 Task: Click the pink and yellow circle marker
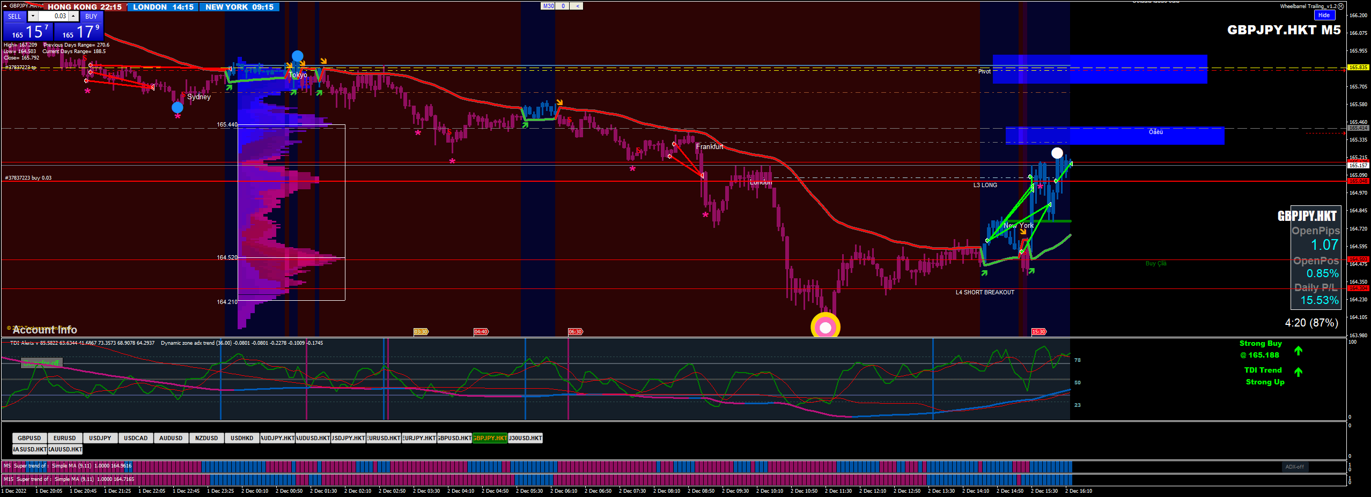(x=825, y=327)
